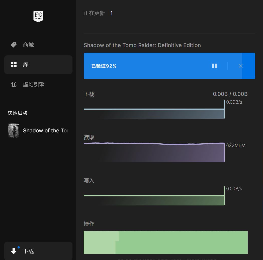The width and height of the screenshot is (263, 260).
Task: Click the green 操作 operations chart
Action: point(165,242)
